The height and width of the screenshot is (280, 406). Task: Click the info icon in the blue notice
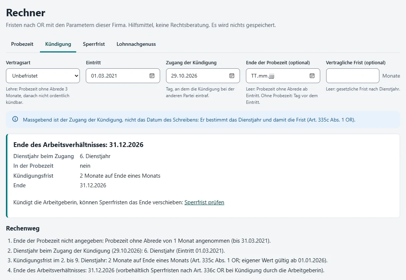click(15, 119)
